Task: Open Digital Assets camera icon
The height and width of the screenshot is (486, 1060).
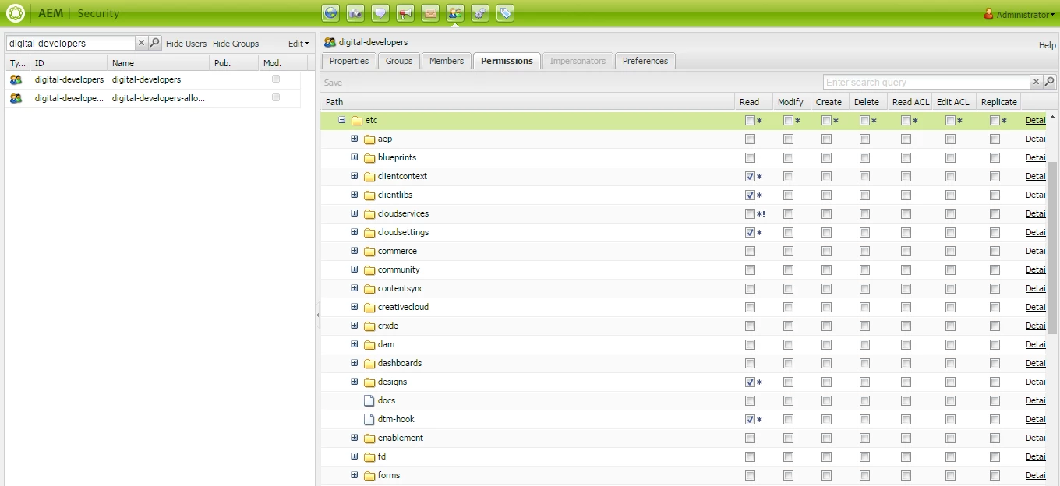Action: tap(355, 12)
